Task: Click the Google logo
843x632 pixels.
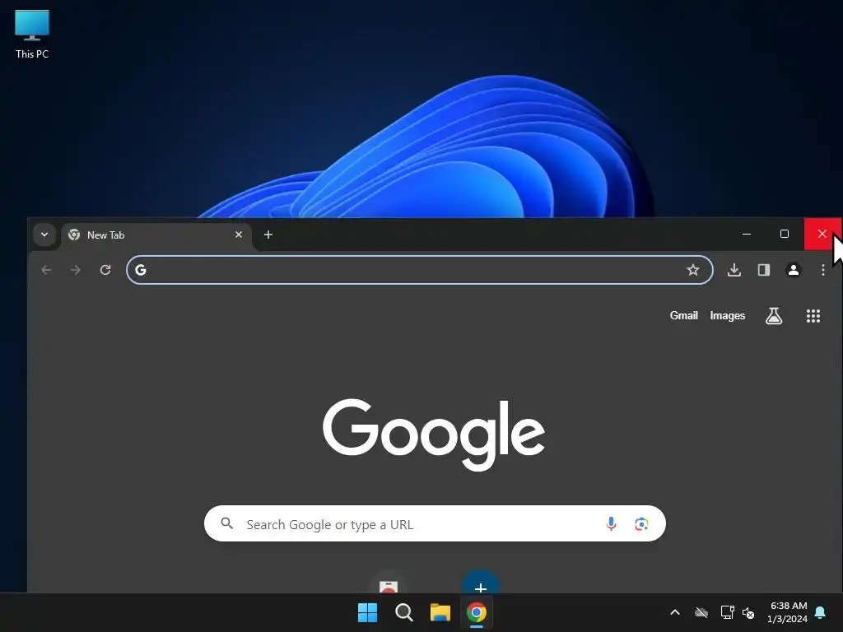Action: click(x=434, y=434)
